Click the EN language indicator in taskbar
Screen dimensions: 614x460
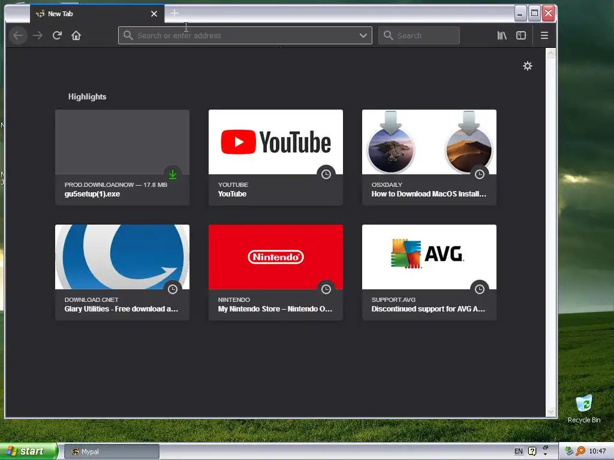(x=519, y=452)
